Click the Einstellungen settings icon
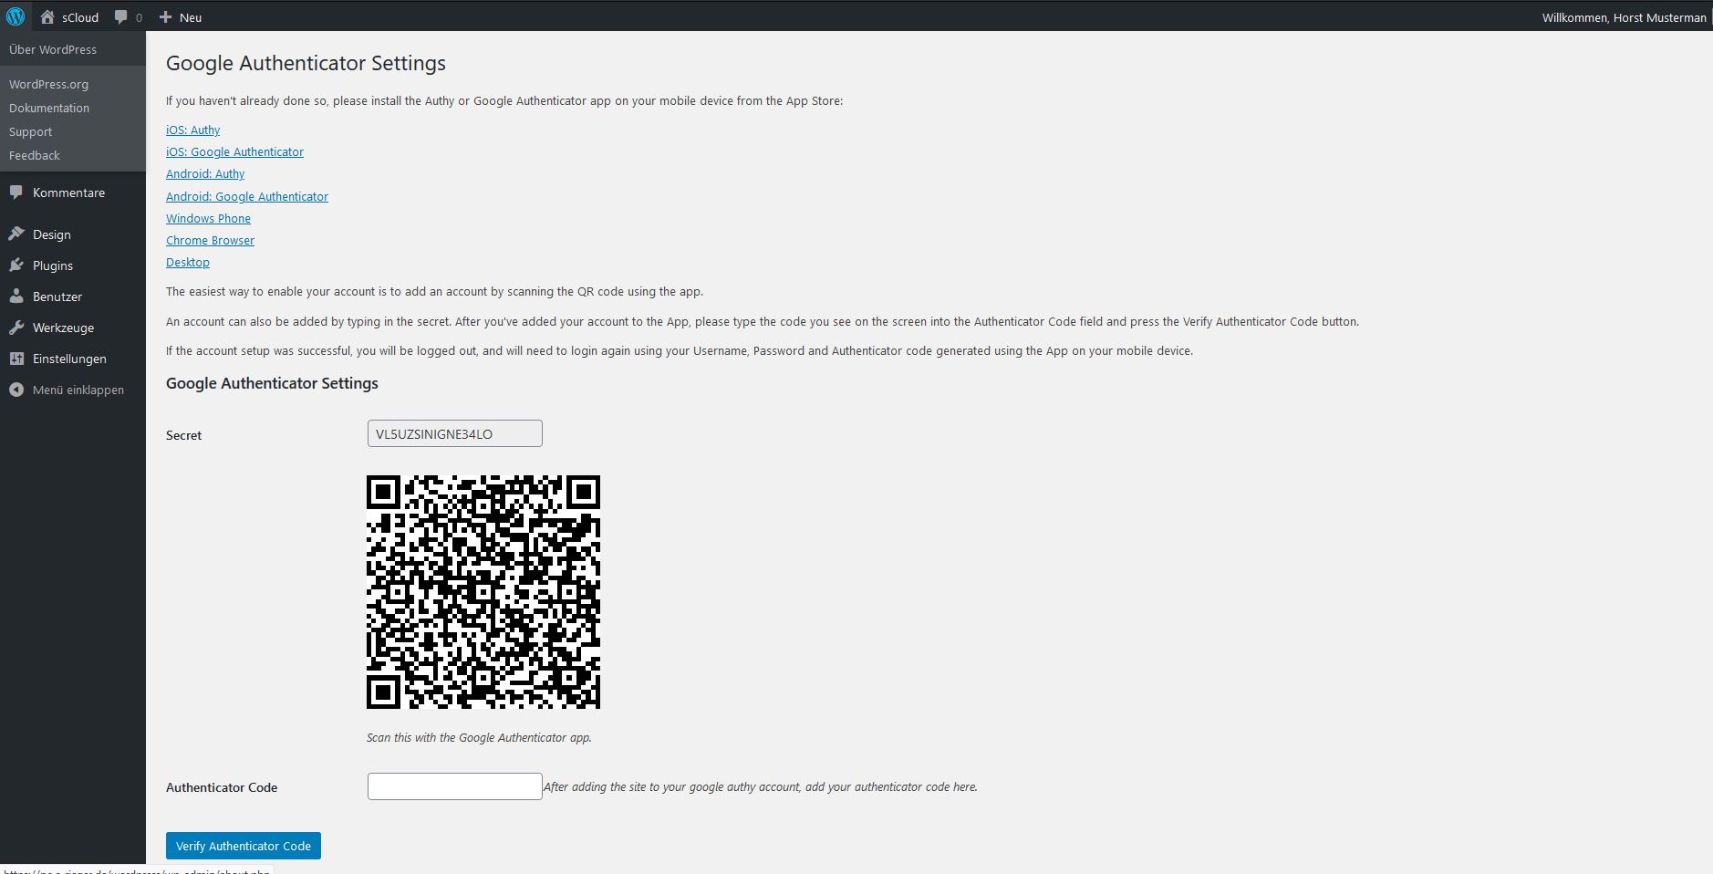This screenshot has width=1713, height=874. click(x=16, y=359)
